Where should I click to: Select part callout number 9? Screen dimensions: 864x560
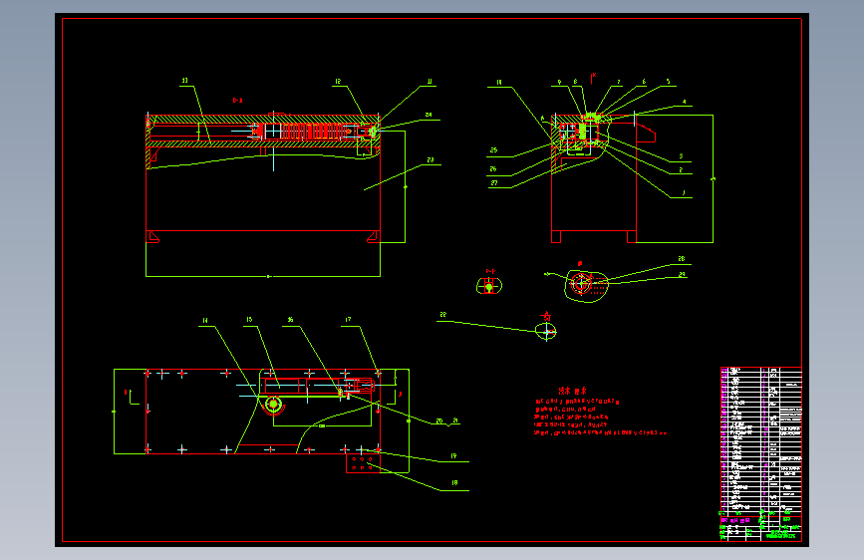click(559, 82)
